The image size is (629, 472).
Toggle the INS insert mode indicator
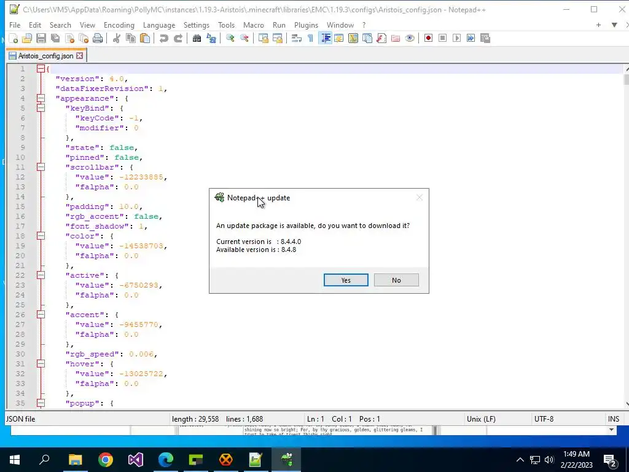614,419
